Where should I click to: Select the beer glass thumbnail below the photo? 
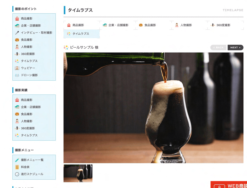point(78,173)
